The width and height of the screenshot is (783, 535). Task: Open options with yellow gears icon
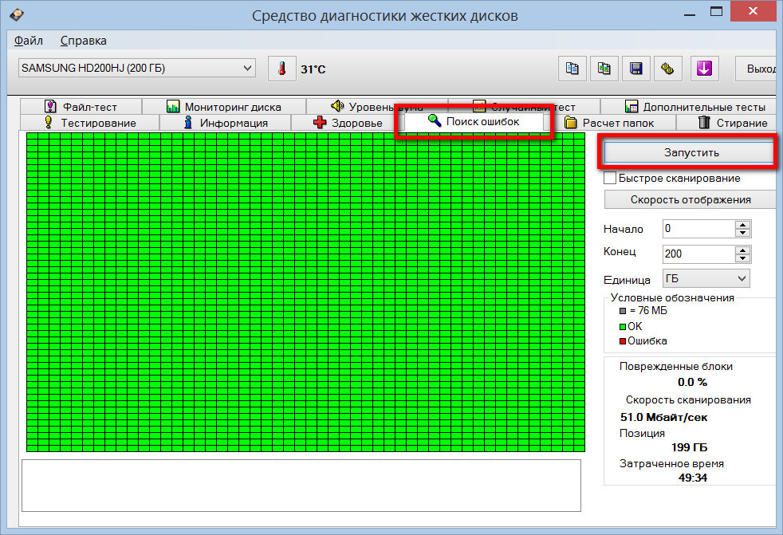pyautogui.click(x=667, y=69)
